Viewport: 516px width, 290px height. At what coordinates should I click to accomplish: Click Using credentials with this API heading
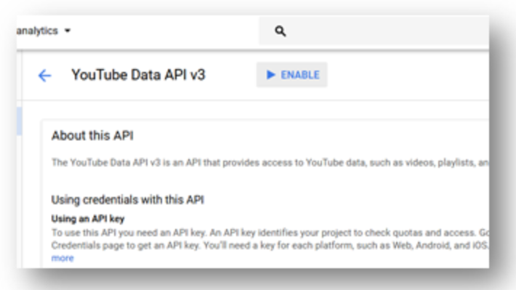(128, 200)
